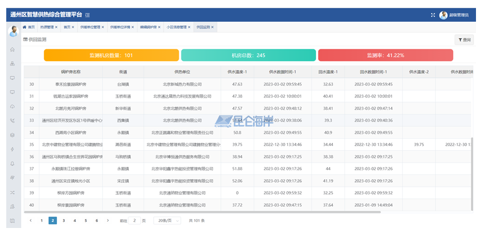The image size is (489, 242).
Task: Switch to the 热源管理 tab
Action: tap(47, 27)
